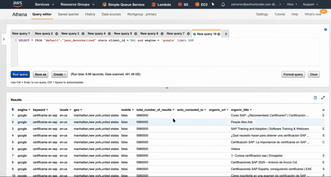The image size is (331, 177).
Task: Click inside the SQL query editor
Action: [168, 52]
